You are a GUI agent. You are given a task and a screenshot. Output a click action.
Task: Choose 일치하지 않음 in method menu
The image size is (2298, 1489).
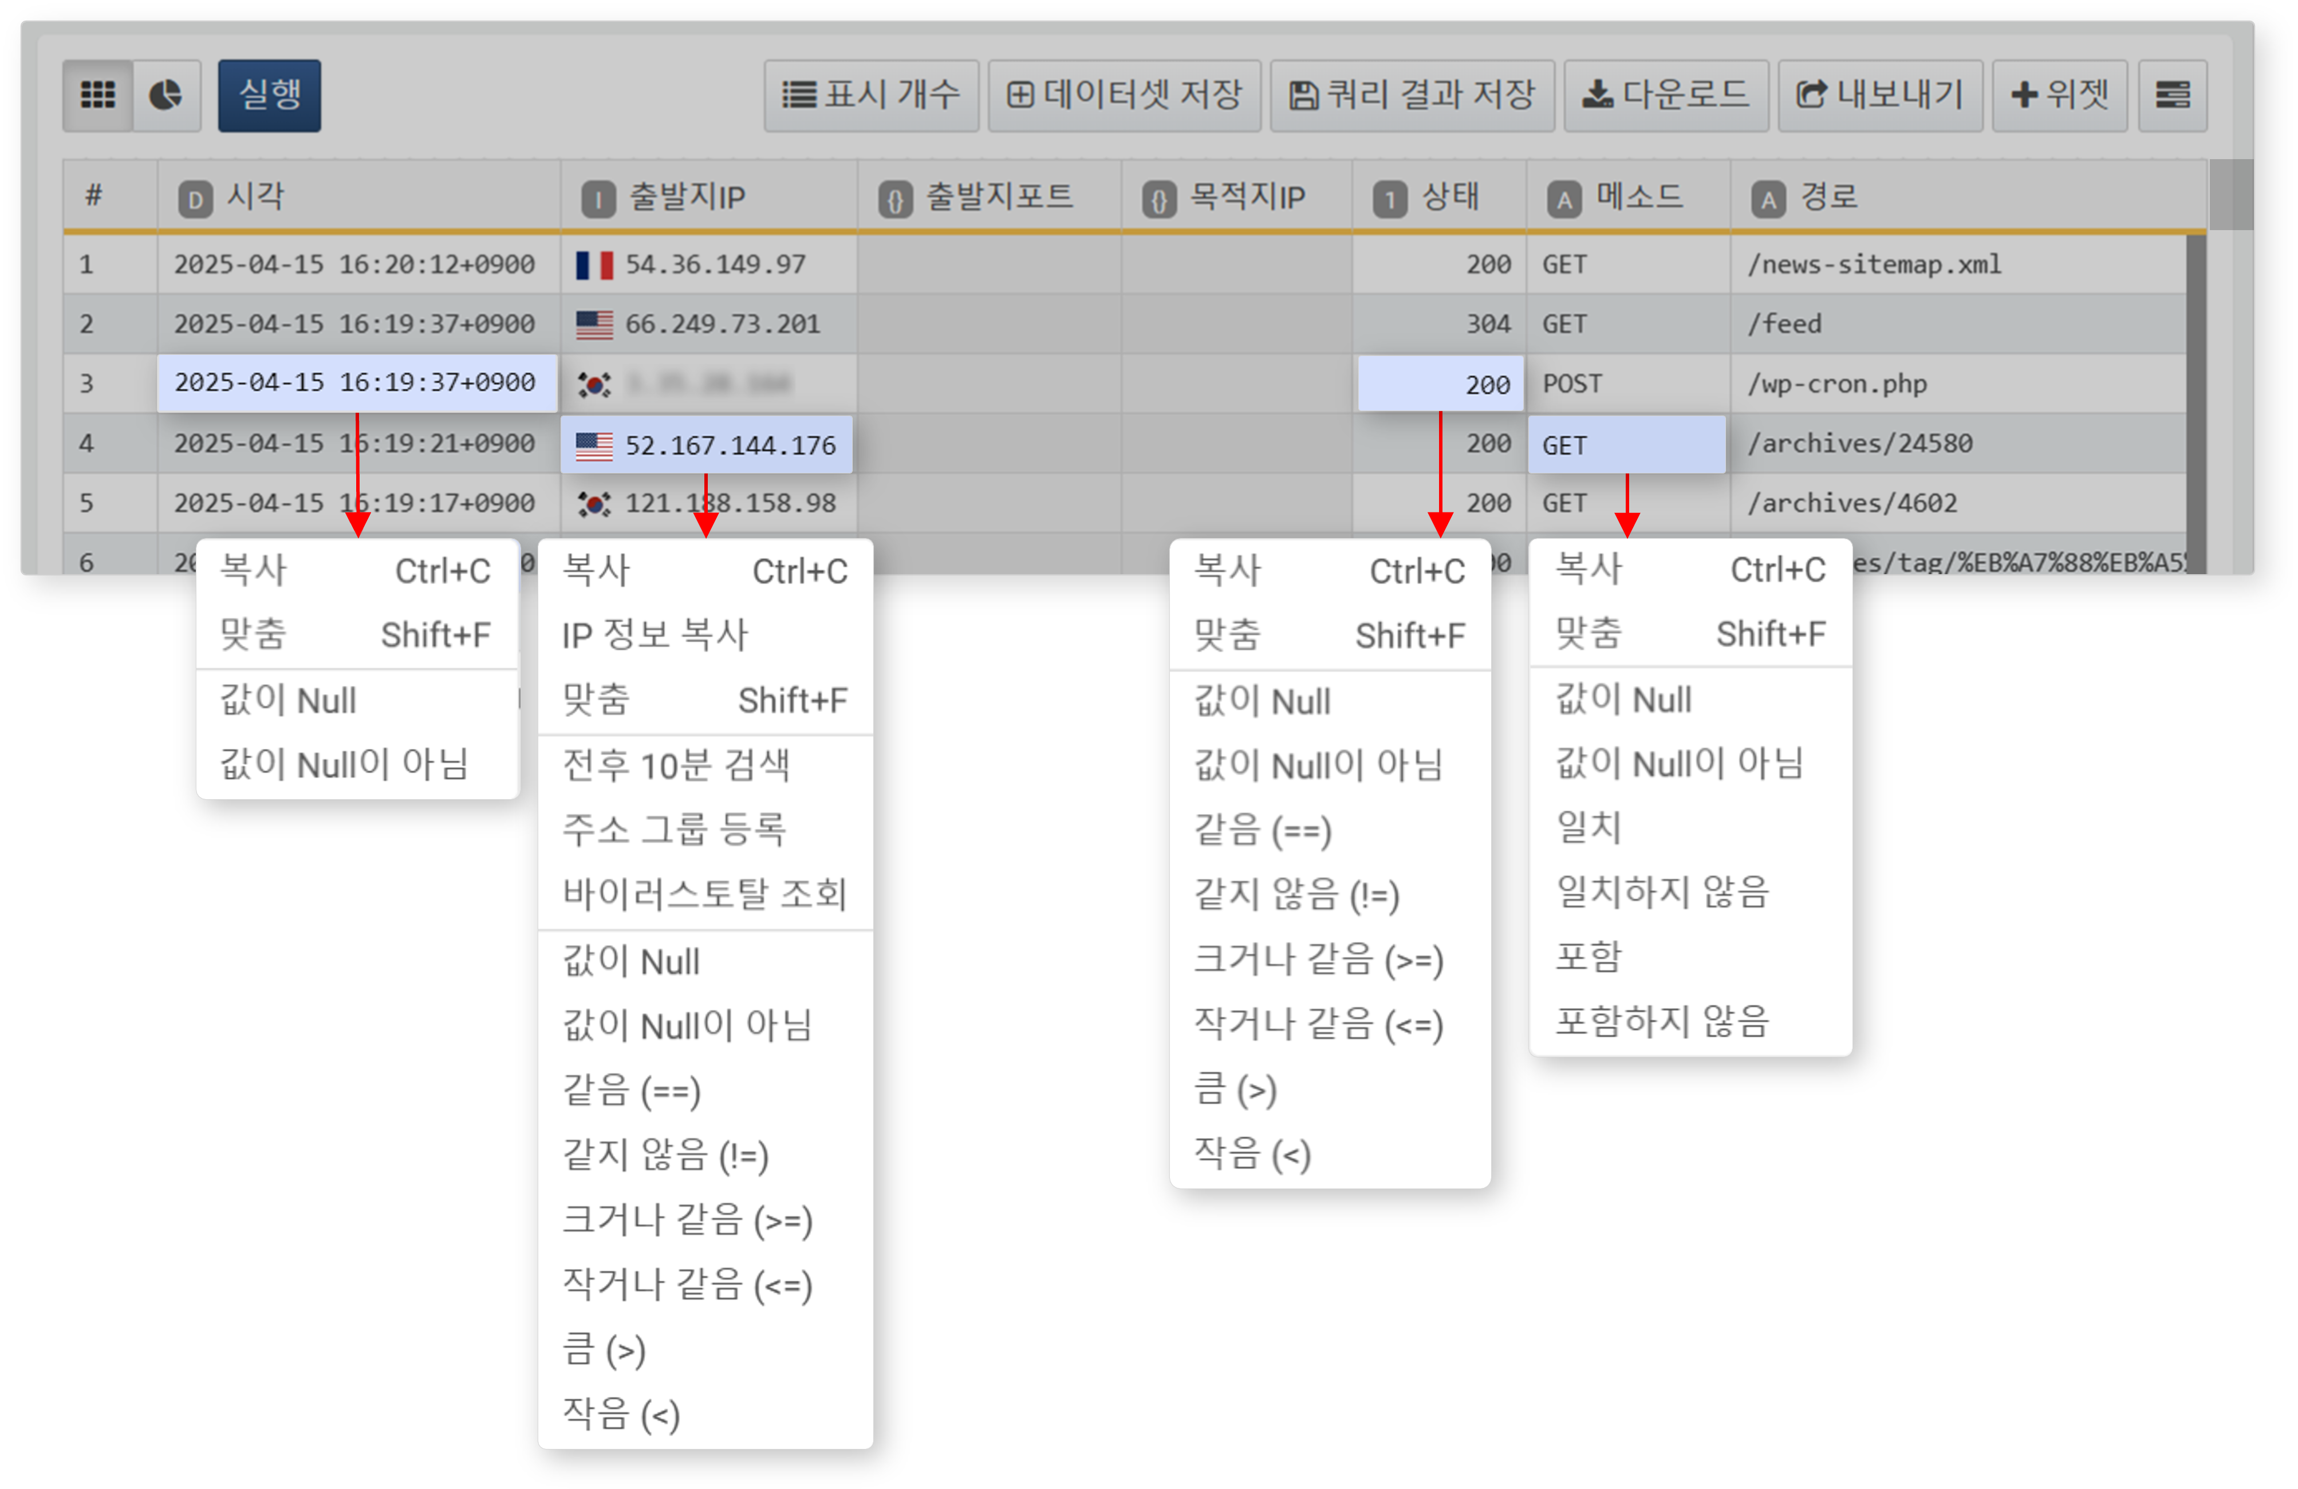[x=1690, y=892]
